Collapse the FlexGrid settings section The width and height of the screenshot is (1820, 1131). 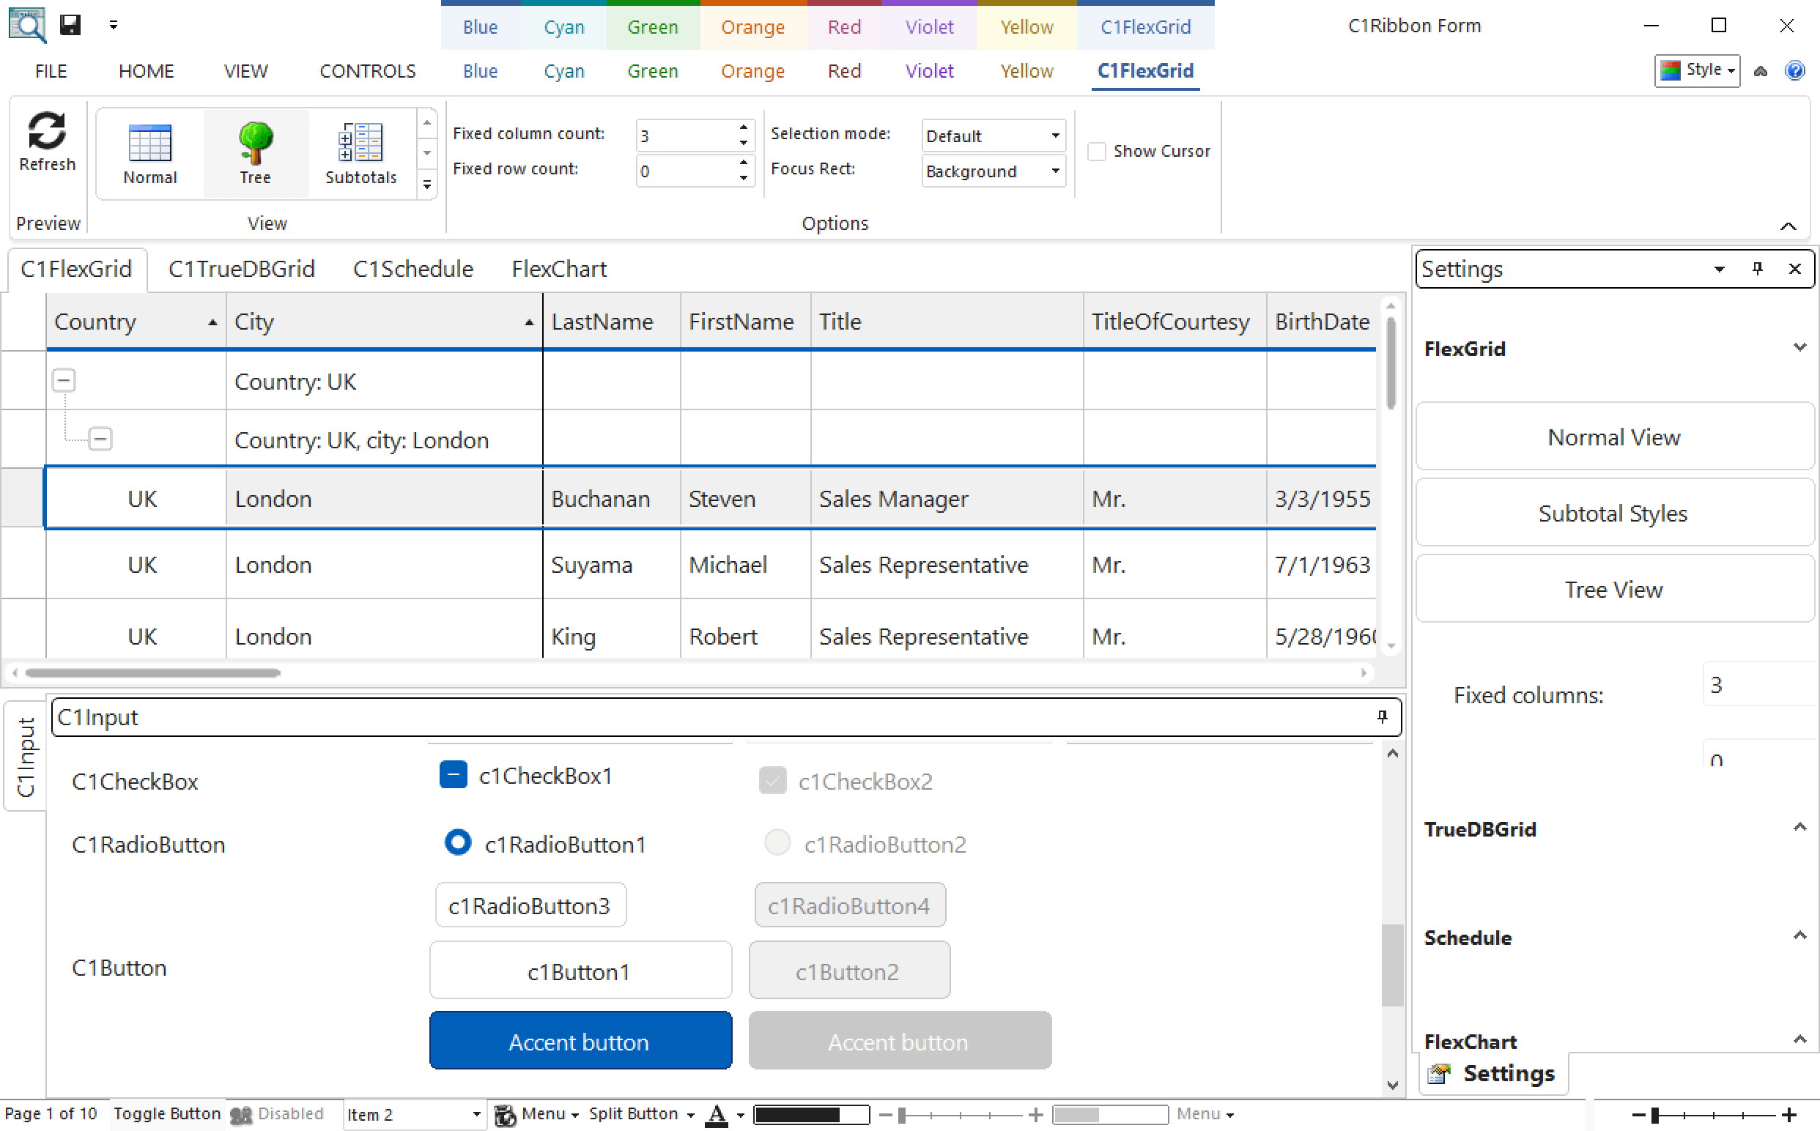click(1799, 347)
